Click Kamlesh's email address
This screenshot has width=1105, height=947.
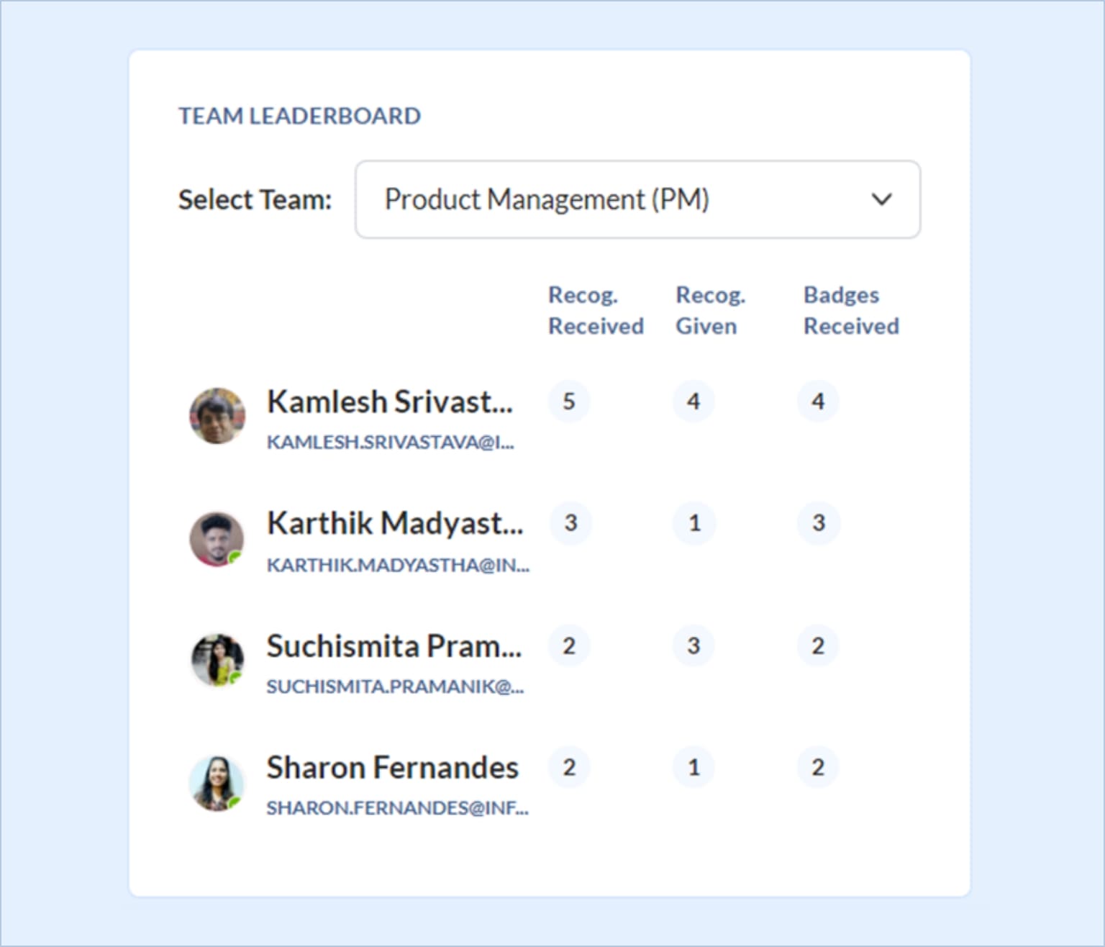click(390, 442)
